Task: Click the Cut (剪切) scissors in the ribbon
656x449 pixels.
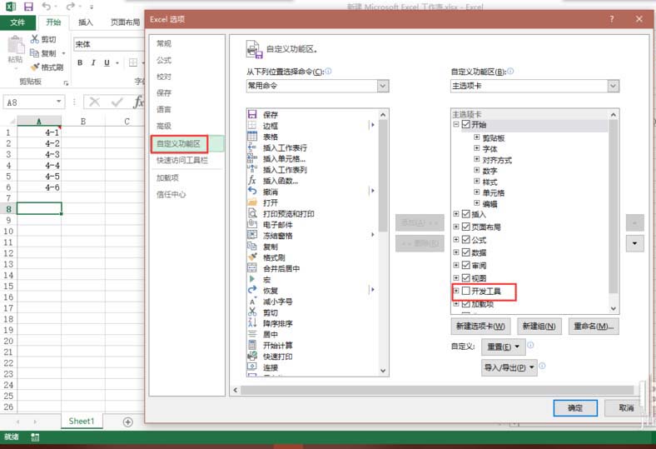Action: tap(35, 39)
